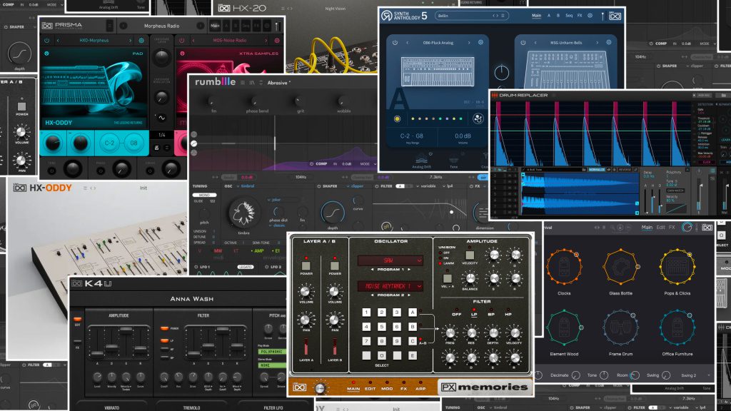Image resolution: width=731 pixels, height=411 pixels.
Task: Select the Office Furniture instrument icon
Action: [677, 328]
